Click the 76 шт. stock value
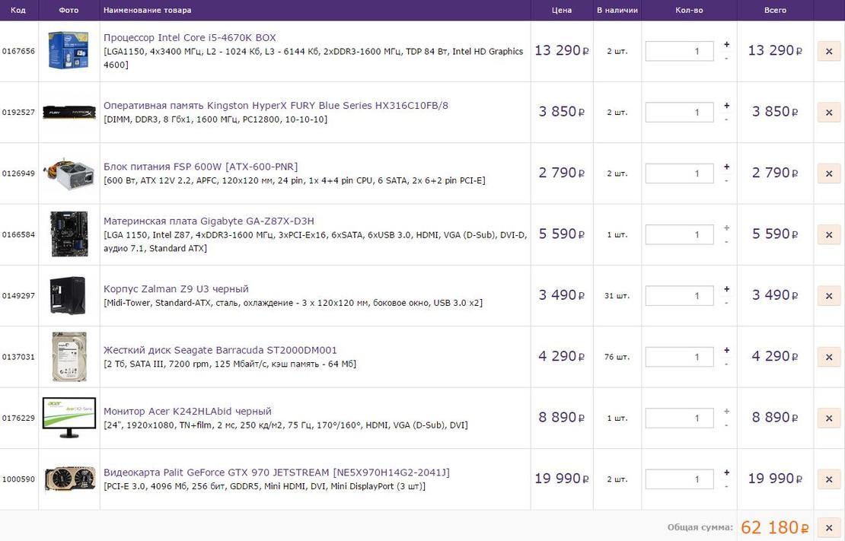 tap(617, 357)
